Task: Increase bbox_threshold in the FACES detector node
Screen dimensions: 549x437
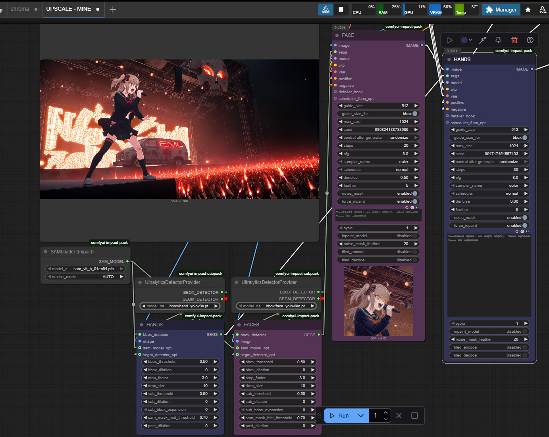Action: 313,362
